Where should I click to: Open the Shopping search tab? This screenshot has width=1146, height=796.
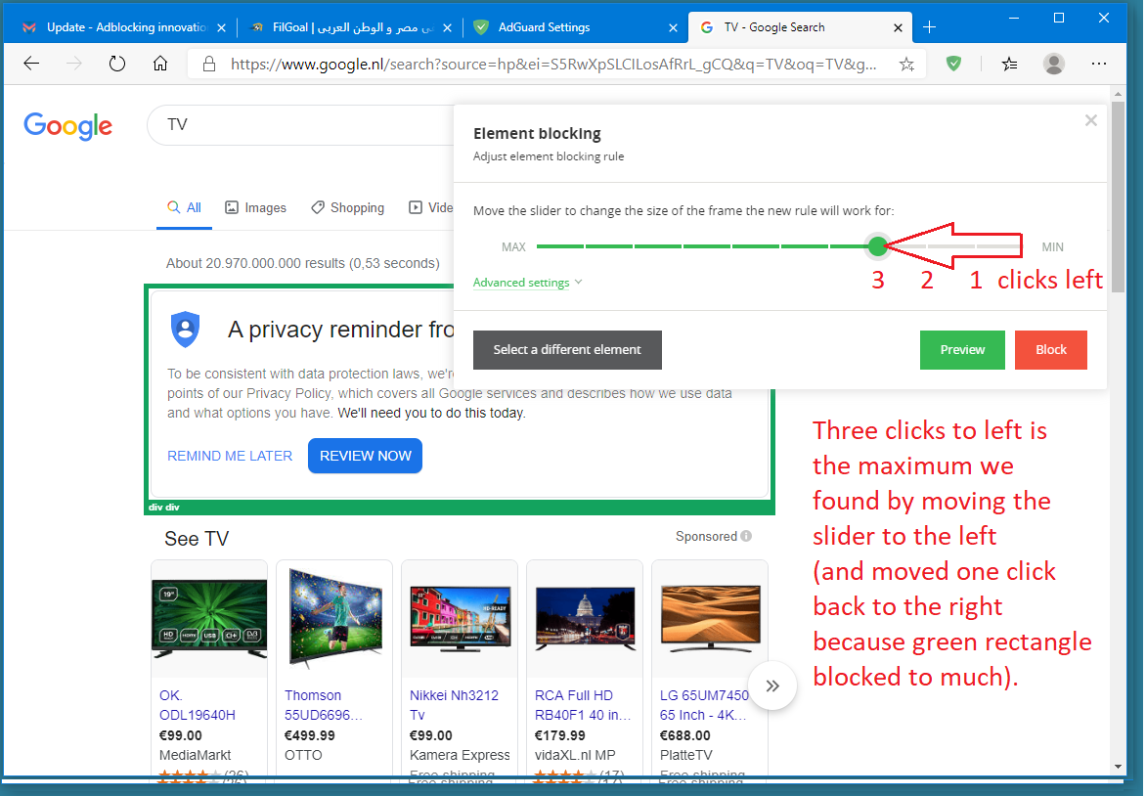pyautogui.click(x=347, y=207)
